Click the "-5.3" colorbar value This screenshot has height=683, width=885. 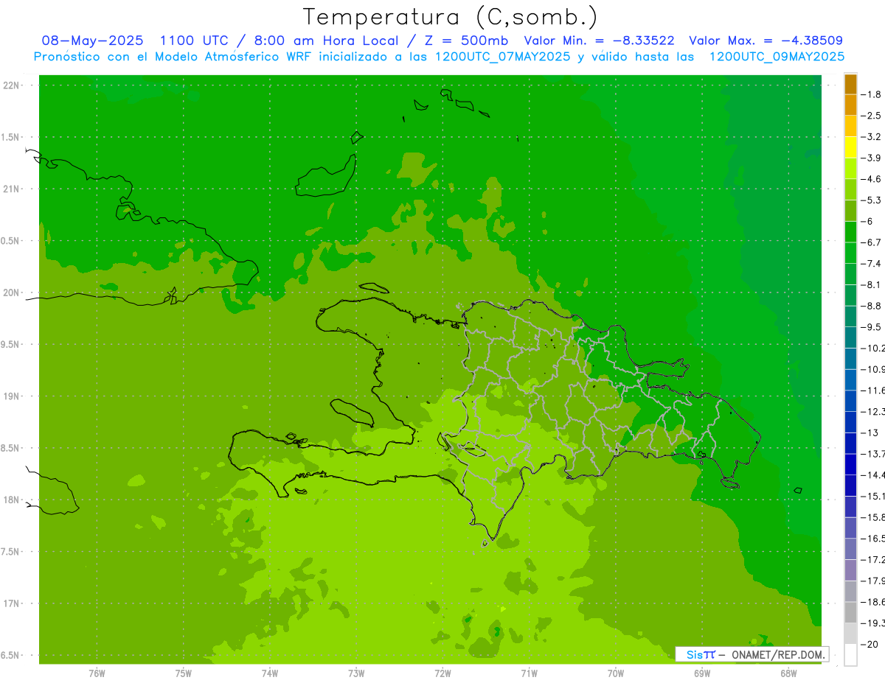pyautogui.click(x=871, y=200)
